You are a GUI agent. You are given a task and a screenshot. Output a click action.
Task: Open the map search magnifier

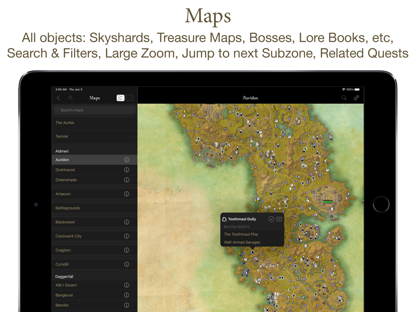click(x=344, y=98)
